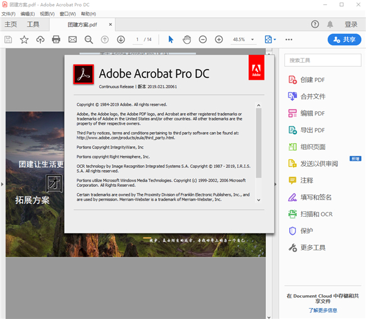Switch to the 工具 tab
Viewport: 366px width, 319px height.
33,24
